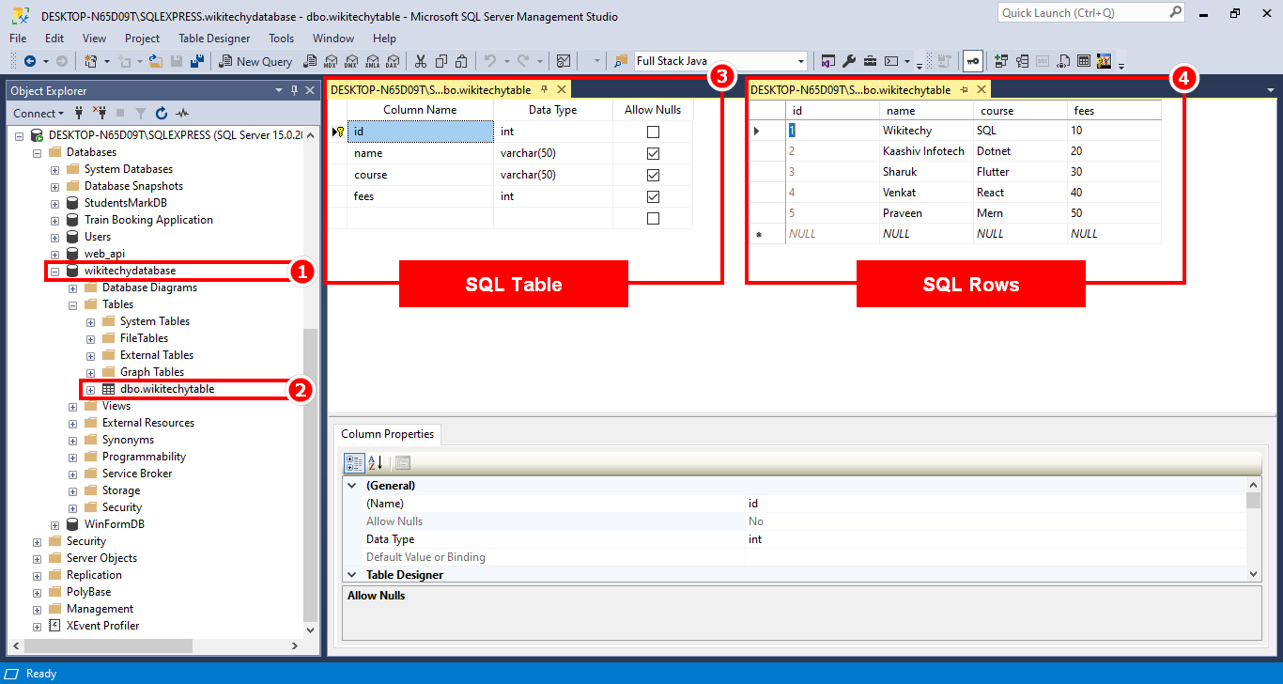Click the New Query button

(x=255, y=60)
